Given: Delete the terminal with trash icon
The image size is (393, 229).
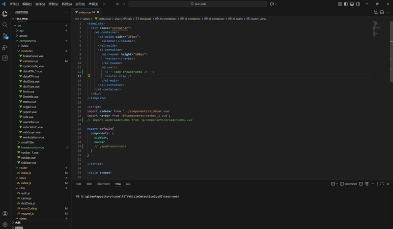Looking at the screenshot, I should pos(367,184).
